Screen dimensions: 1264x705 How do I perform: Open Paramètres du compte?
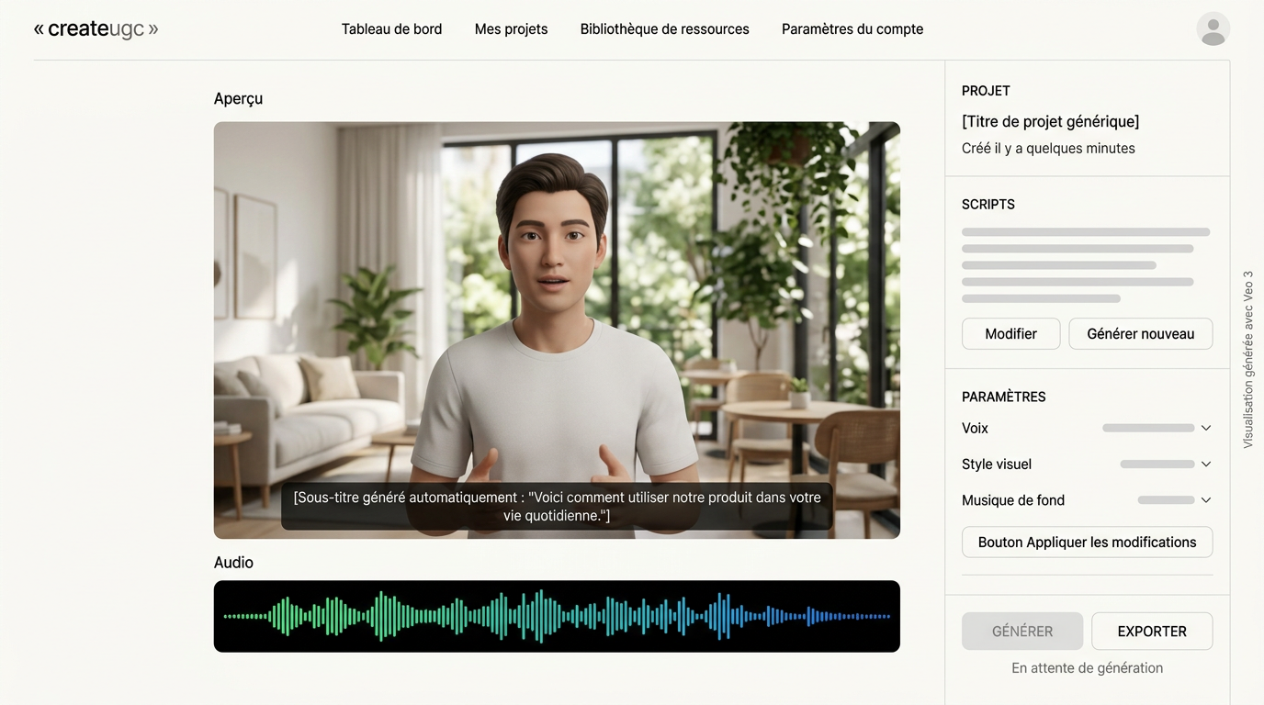tap(852, 29)
